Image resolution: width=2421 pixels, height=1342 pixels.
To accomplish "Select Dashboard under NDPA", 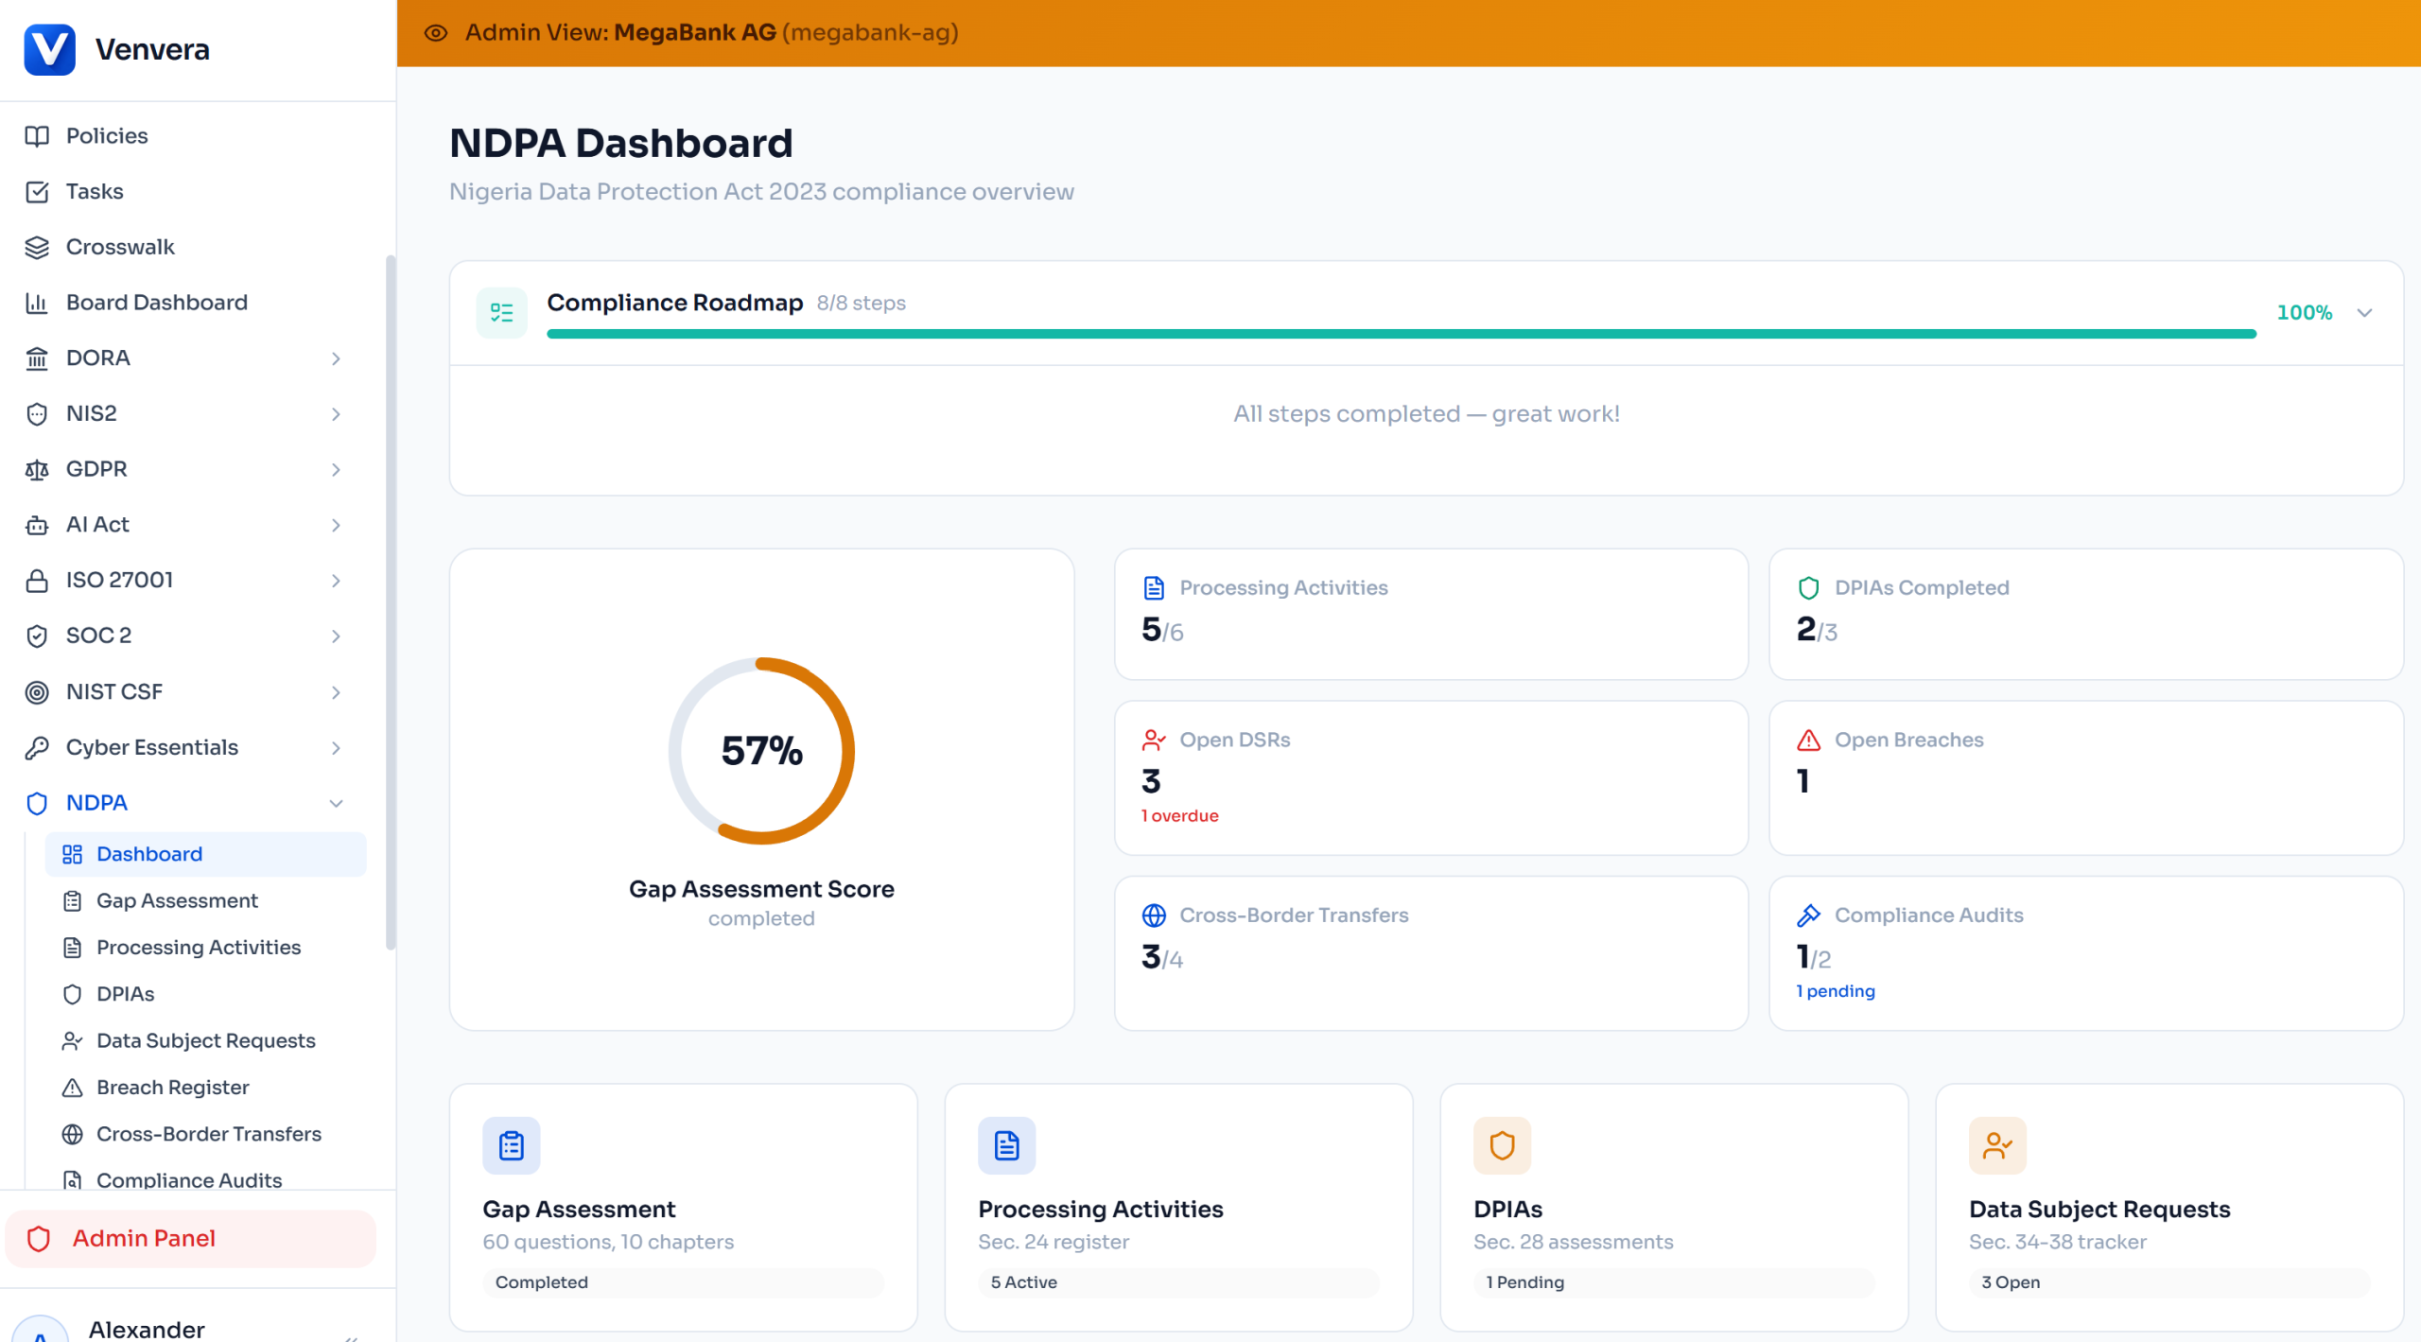I will [148, 853].
